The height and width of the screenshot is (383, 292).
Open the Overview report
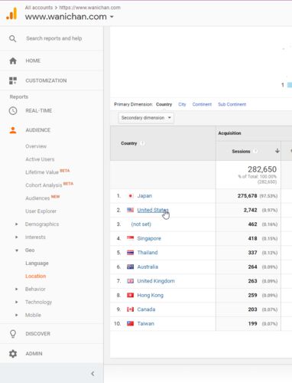click(x=36, y=146)
